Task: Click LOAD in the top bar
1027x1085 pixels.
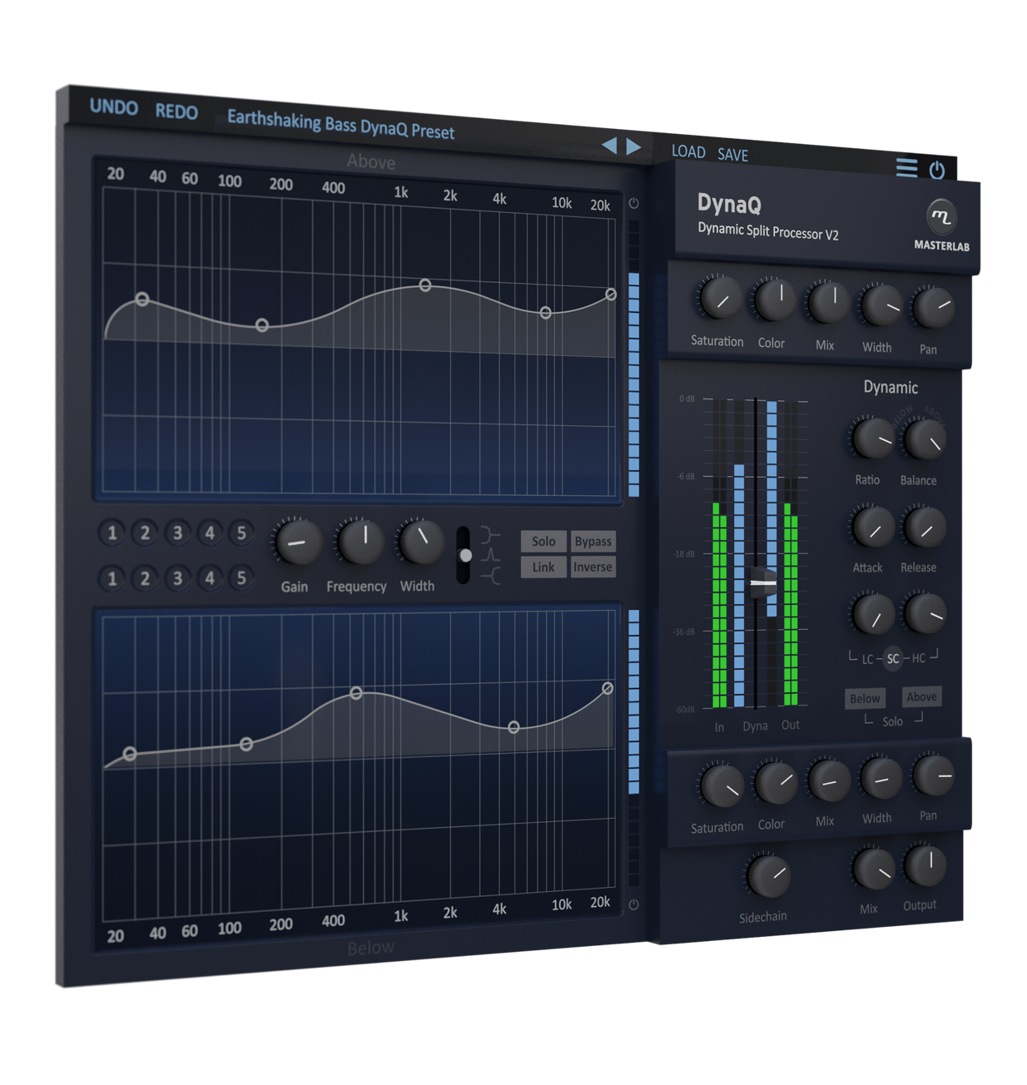Action: (x=688, y=151)
